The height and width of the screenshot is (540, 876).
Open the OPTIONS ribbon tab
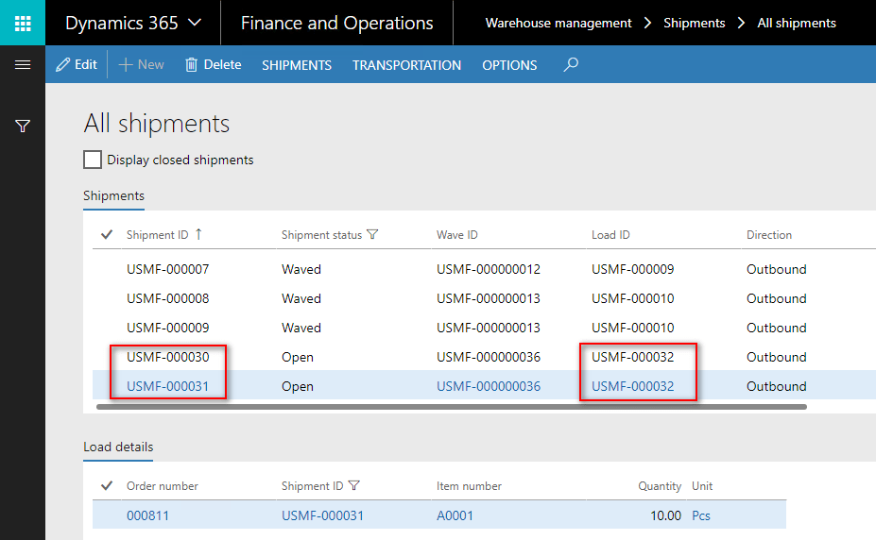509,65
